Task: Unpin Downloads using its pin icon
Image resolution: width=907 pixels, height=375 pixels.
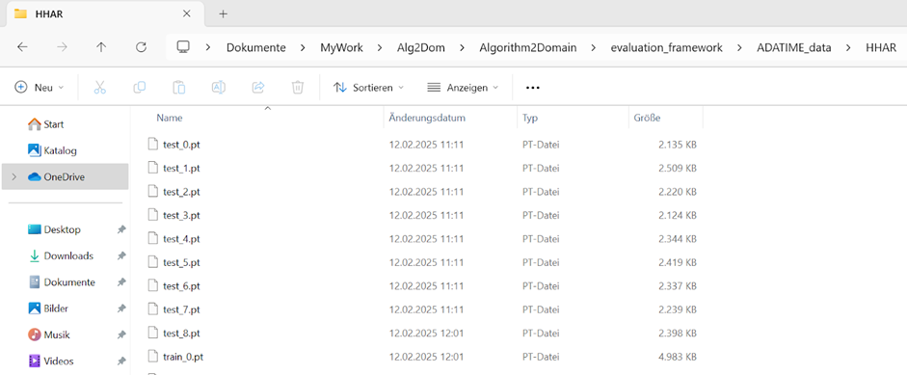Action: tap(120, 255)
